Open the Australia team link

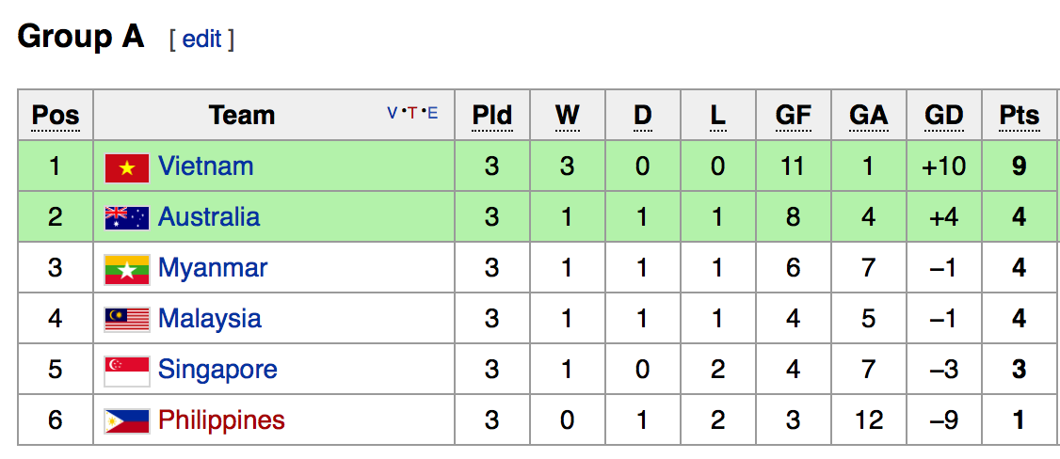[208, 217]
